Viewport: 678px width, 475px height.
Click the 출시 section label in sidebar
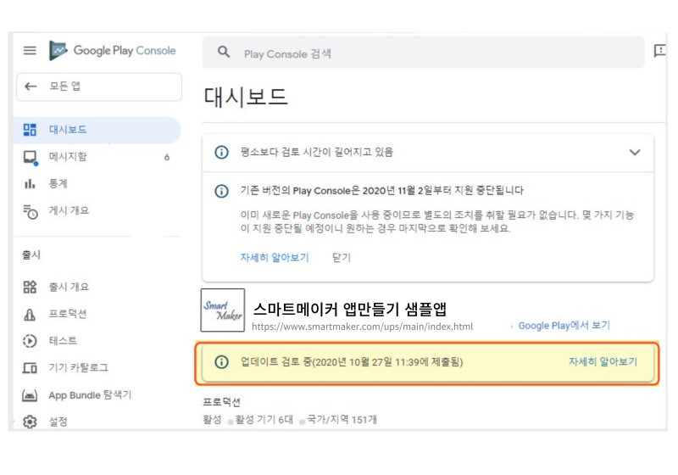[x=31, y=254]
